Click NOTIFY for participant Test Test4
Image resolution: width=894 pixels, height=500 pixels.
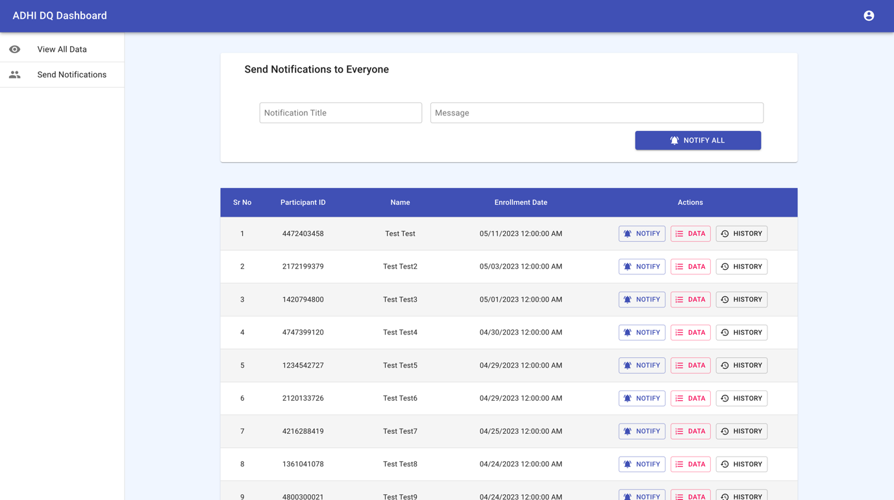pos(641,332)
